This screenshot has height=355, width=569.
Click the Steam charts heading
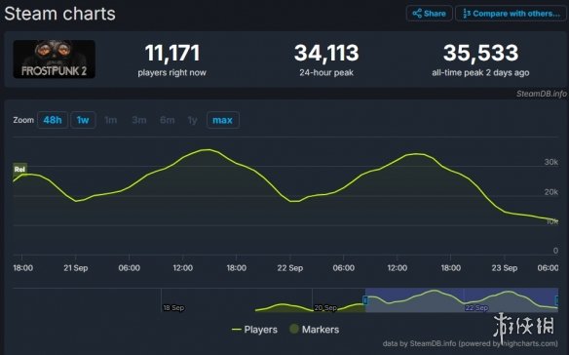click(59, 14)
